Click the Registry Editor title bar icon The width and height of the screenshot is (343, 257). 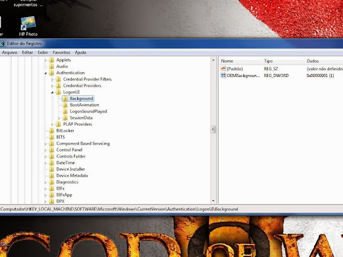(2, 43)
